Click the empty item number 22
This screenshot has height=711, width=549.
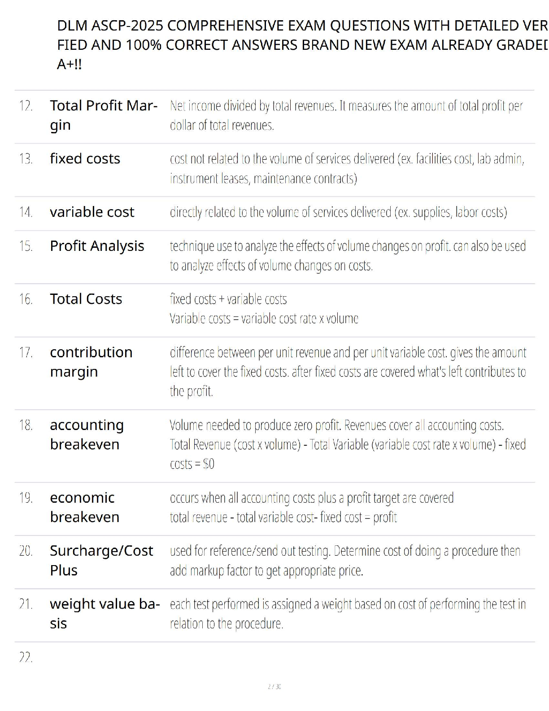point(26,658)
